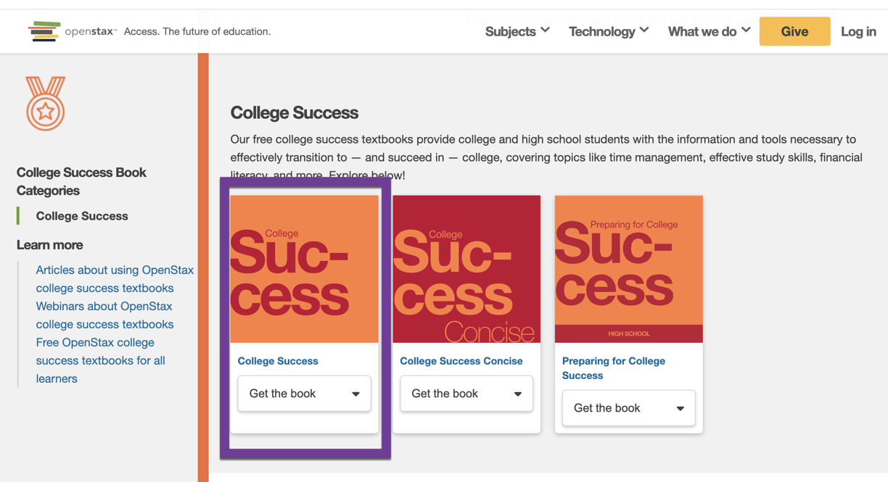Click the College Success Concise book cover

point(466,268)
